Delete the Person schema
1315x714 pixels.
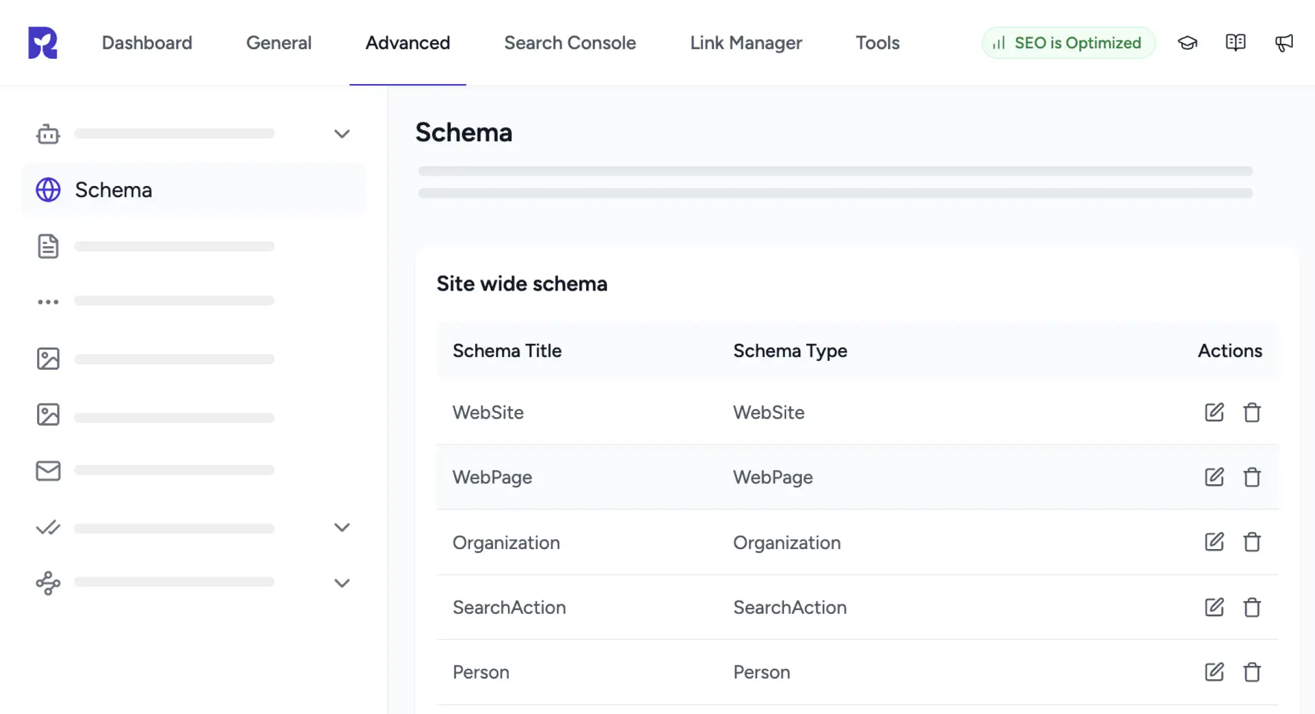click(x=1252, y=672)
